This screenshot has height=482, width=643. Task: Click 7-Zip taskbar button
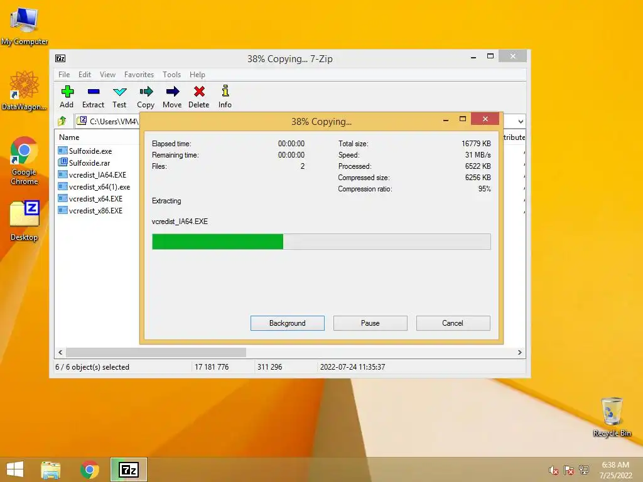[128, 469]
